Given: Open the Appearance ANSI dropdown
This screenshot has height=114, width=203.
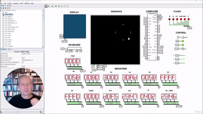Looking at the screenshot, I should 33,66.
